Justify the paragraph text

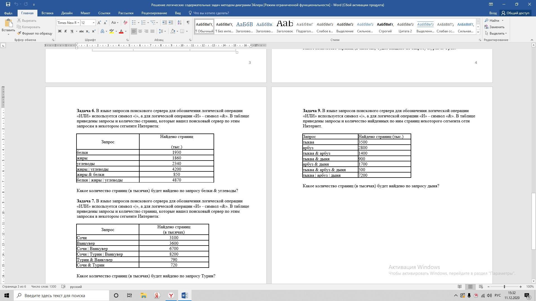tap(152, 31)
